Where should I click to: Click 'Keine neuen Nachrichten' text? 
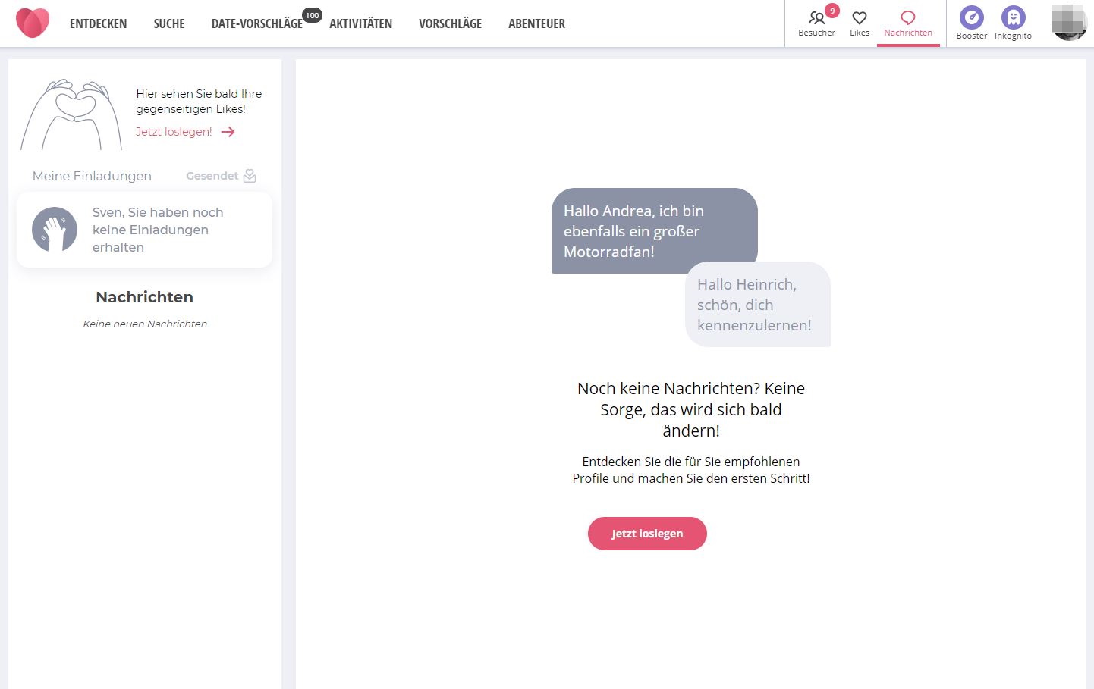(145, 324)
